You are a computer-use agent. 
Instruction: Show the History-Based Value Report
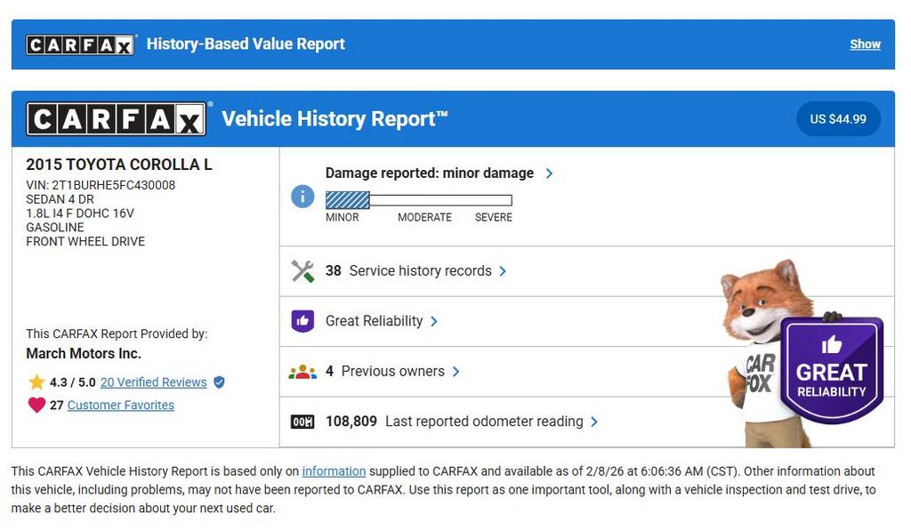864,44
